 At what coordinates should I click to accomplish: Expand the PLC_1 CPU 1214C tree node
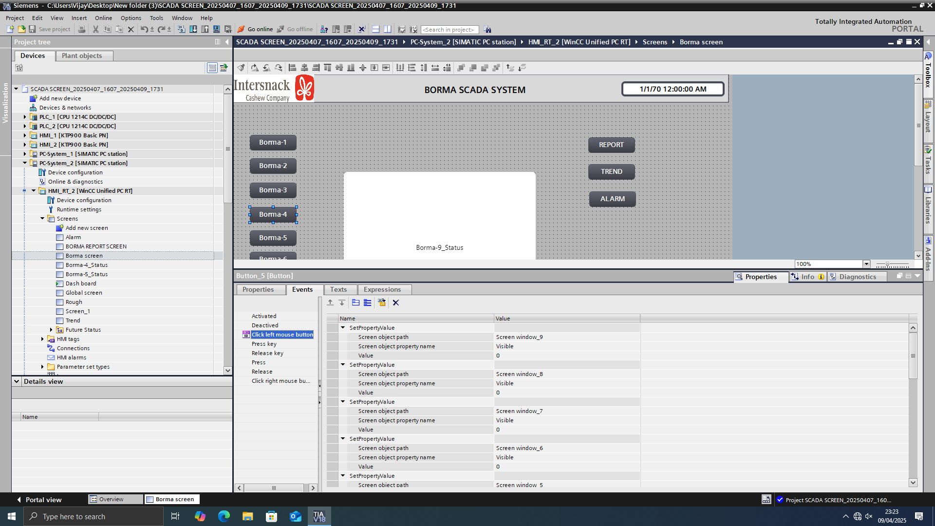[25, 117]
